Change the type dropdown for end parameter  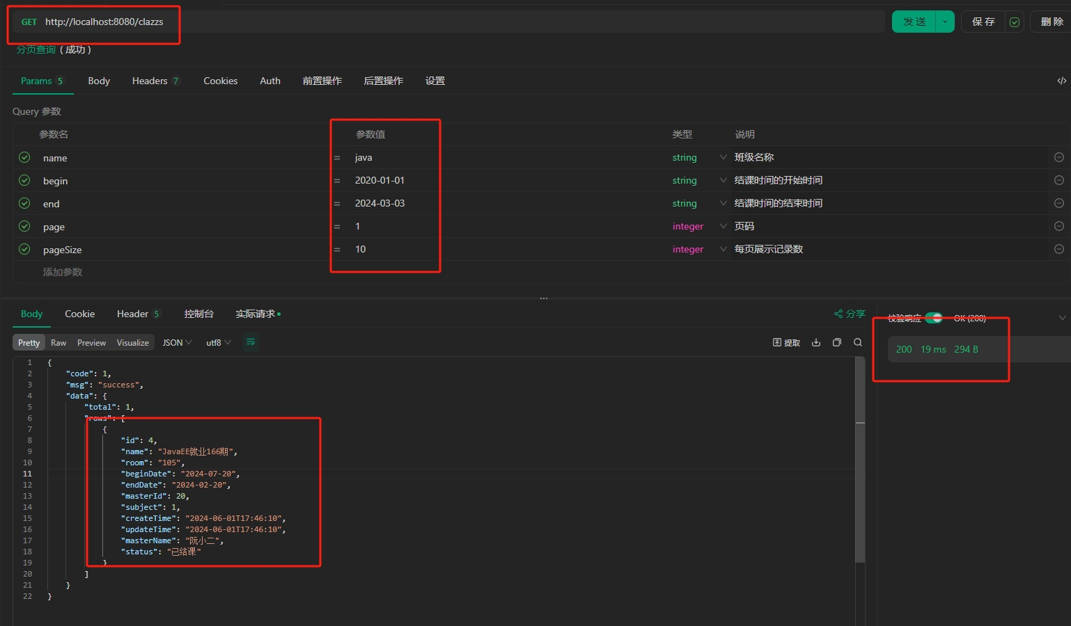(x=723, y=203)
